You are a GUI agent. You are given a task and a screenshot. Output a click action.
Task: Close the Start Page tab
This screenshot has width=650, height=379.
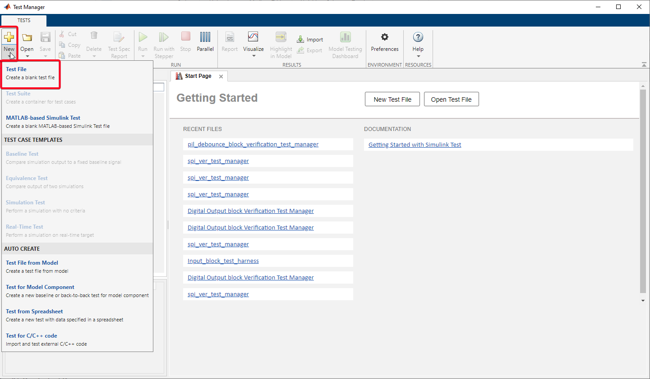click(221, 77)
